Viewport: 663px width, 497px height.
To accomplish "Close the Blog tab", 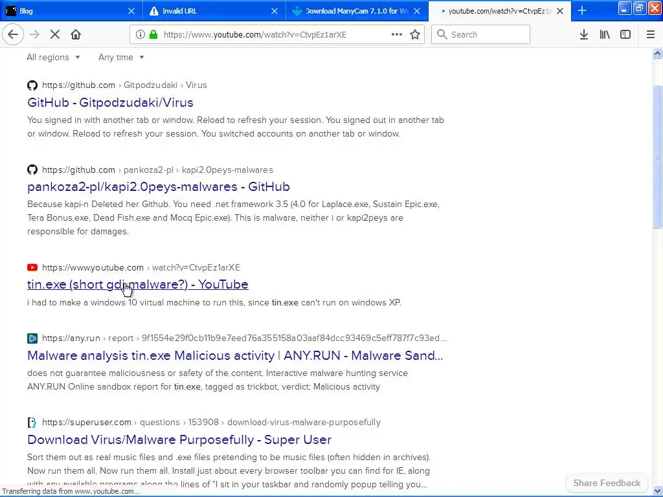I will coord(131,11).
